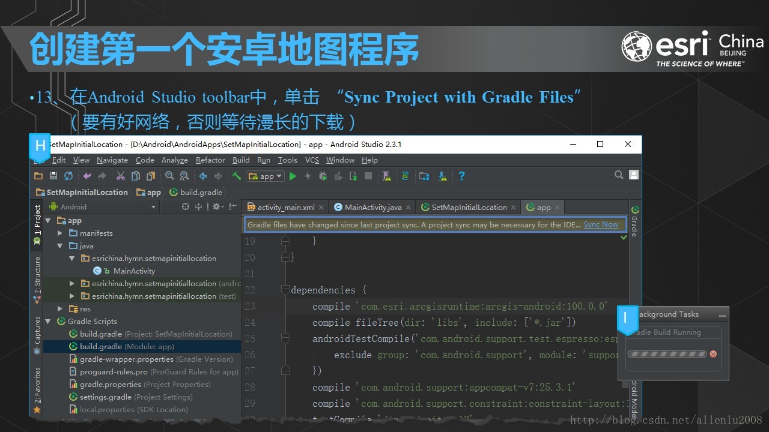Open the Build menu
This screenshot has height=432, width=769.
(241, 160)
